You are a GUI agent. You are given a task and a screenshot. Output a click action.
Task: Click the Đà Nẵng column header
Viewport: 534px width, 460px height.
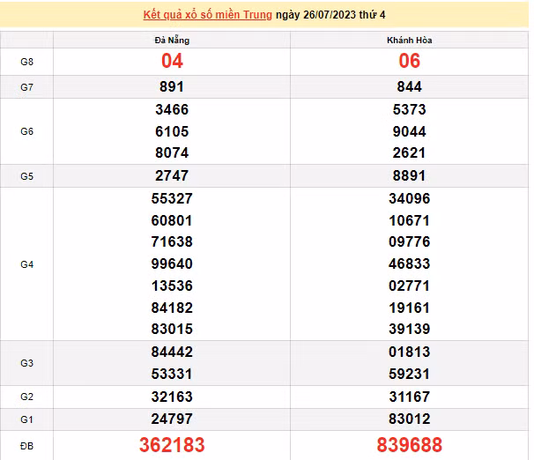(172, 41)
